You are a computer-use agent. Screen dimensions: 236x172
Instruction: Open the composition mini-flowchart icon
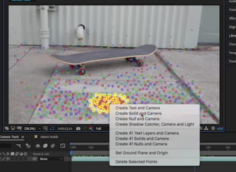28,146
